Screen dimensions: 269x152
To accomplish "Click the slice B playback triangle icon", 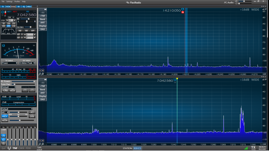I will 5,16.
